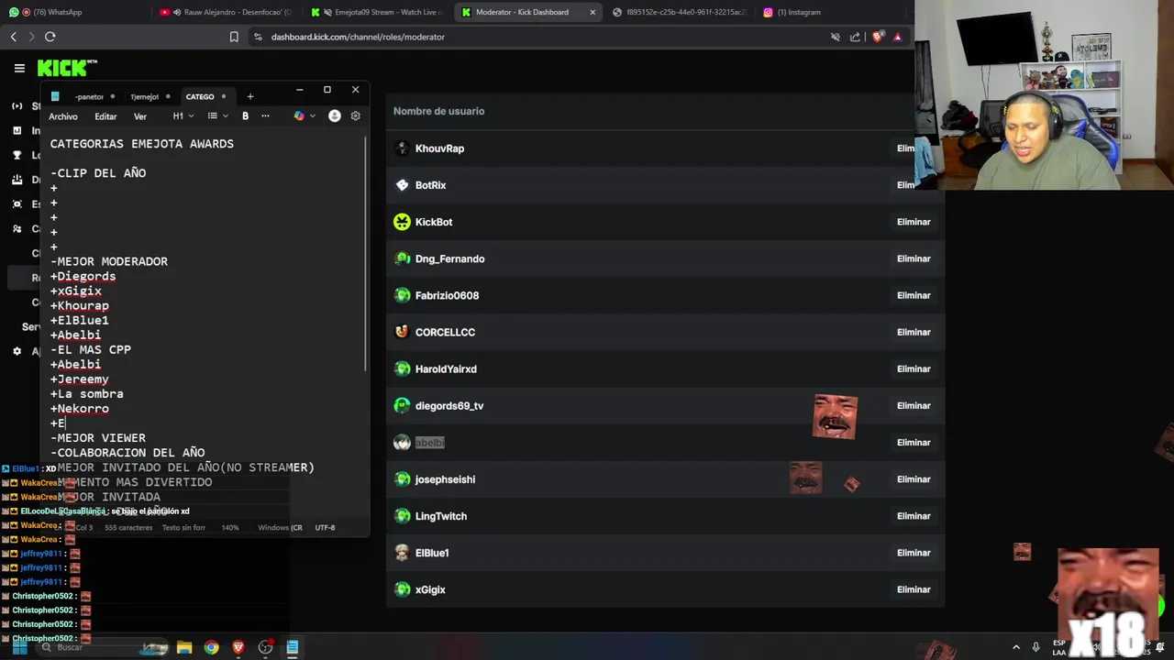
Task: Click the KickBot avatar icon
Action: coord(402,222)
